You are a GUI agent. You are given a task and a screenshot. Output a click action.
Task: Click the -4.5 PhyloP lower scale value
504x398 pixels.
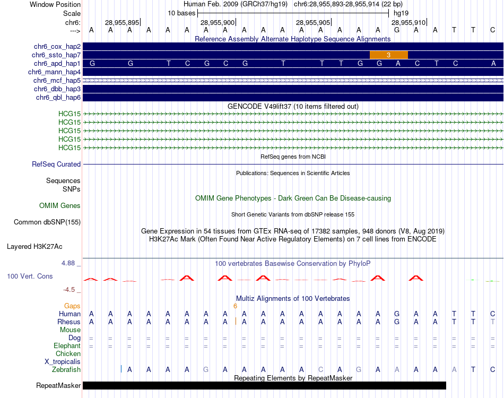pos(69,290)
